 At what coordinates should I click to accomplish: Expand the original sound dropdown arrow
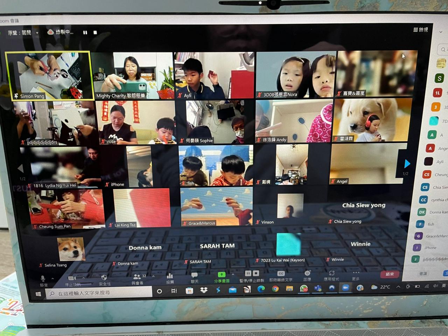(x=37, y=33)
